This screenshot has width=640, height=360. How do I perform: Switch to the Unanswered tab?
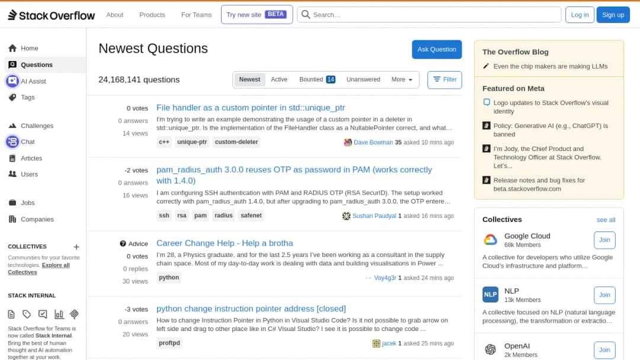pyautogui.click(x=363, y=79)
